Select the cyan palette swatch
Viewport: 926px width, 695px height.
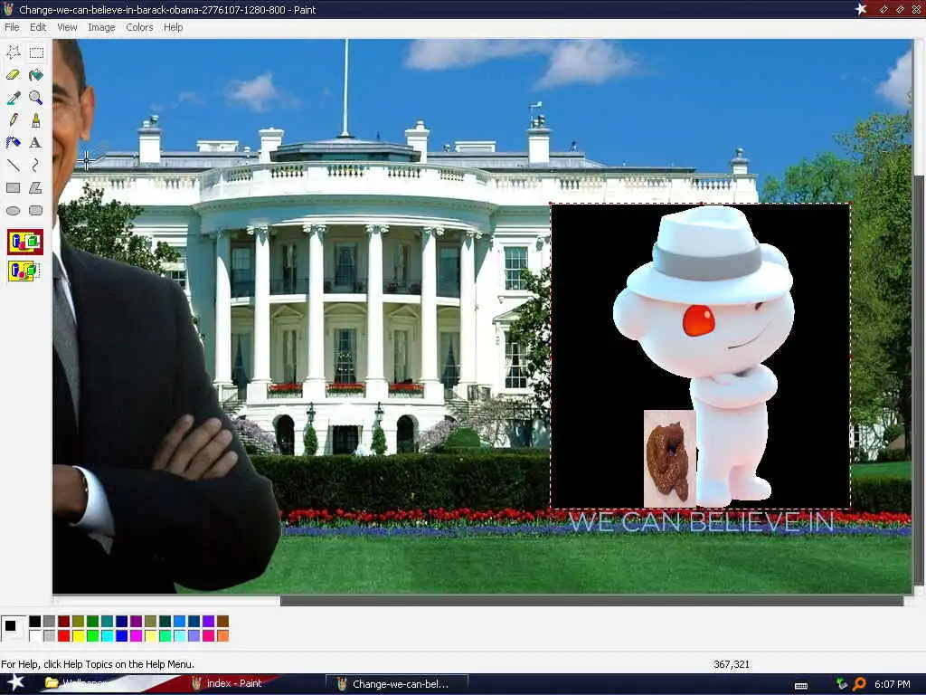pos(107,636)
